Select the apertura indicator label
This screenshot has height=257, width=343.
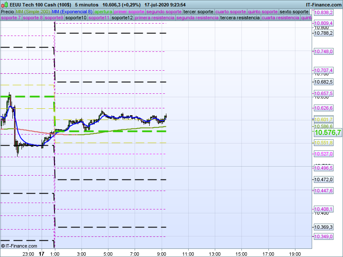click(103, 12)
